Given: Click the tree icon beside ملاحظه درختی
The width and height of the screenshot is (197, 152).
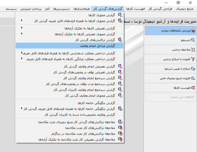Looking at the screenshot, I should [x=193, y=50].
